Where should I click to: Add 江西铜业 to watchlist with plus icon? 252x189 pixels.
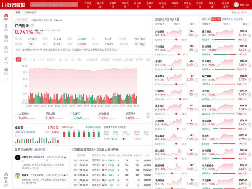coord(32,26)
